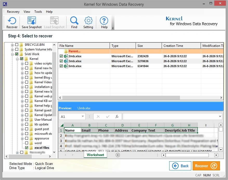Click the folder tree vertical scrollbar thumb
This screenshot has width=228, height=180.
point(54,84)
